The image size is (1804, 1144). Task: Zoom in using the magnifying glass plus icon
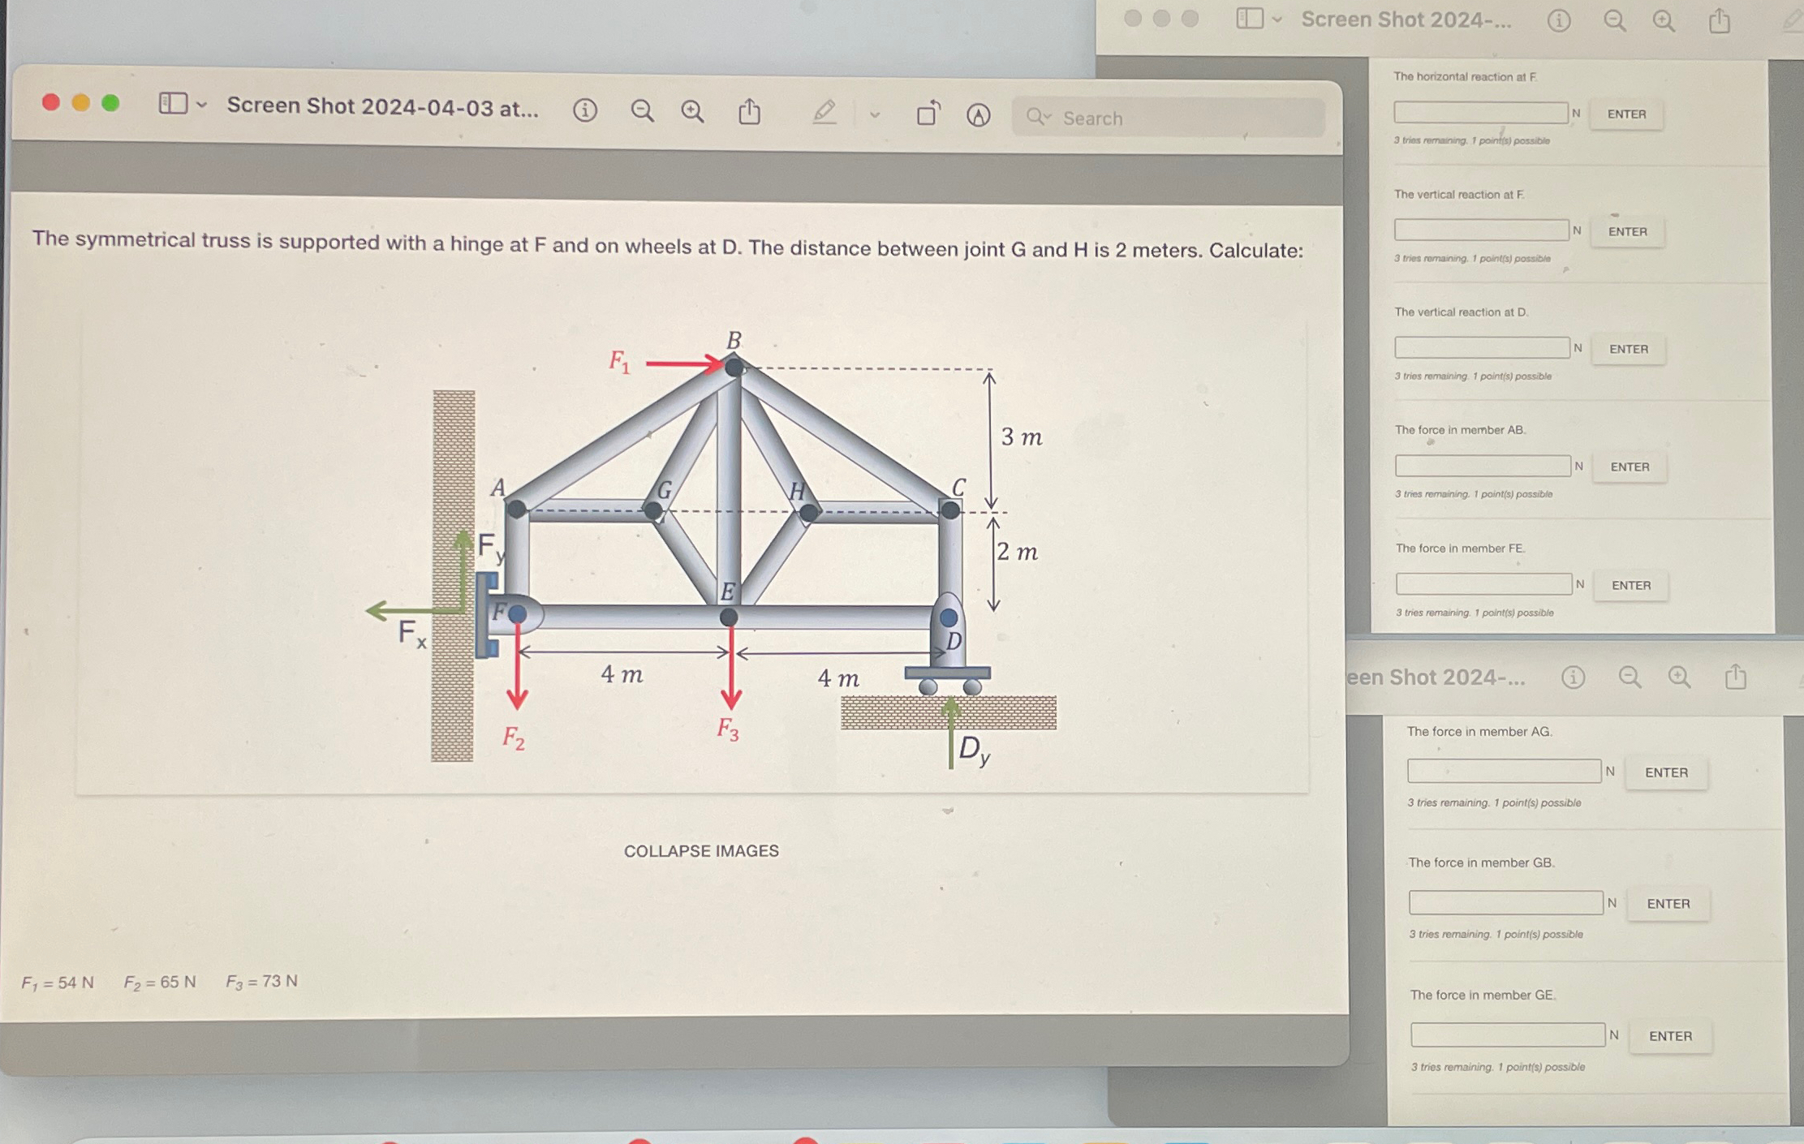(691, 111)
